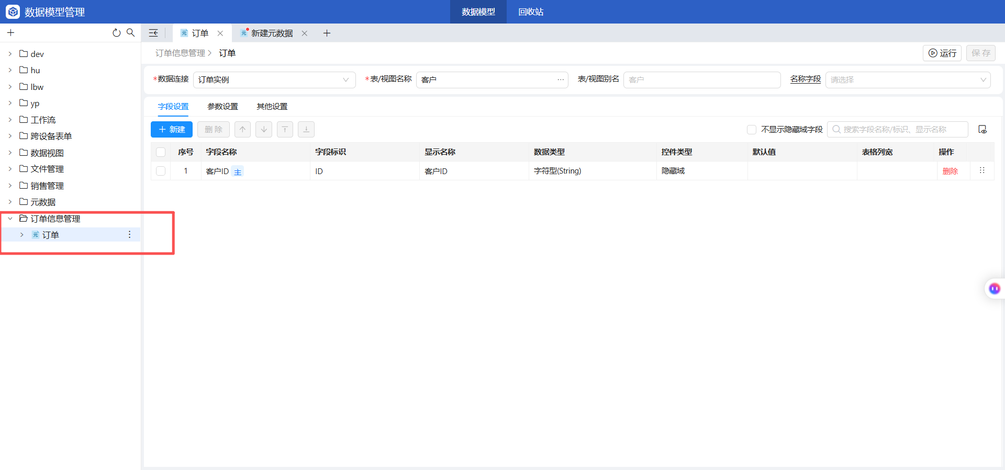Close the 新建元数据 tab
This screenshot has width=1005, height=470.
(305, 33)
